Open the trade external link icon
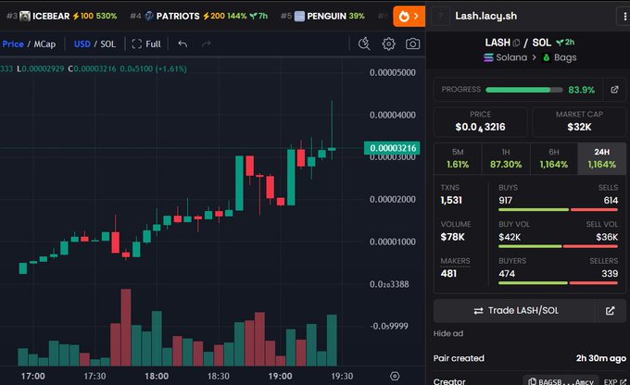Screen dimensions: 630x385 (x=610, y=311)
